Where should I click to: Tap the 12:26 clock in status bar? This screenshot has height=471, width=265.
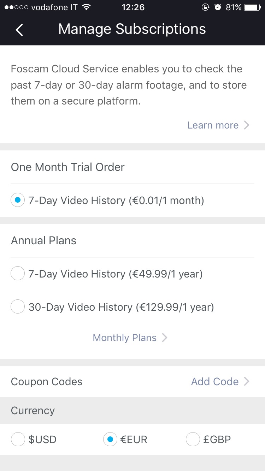coord(133,7)
